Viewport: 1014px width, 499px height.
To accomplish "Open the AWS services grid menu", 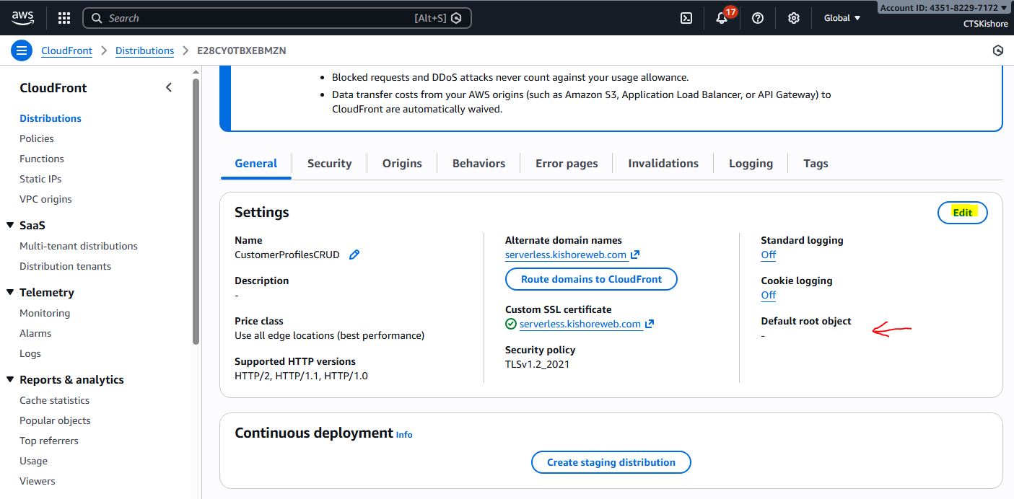I will pyautogui.click(x=64, y=18).
